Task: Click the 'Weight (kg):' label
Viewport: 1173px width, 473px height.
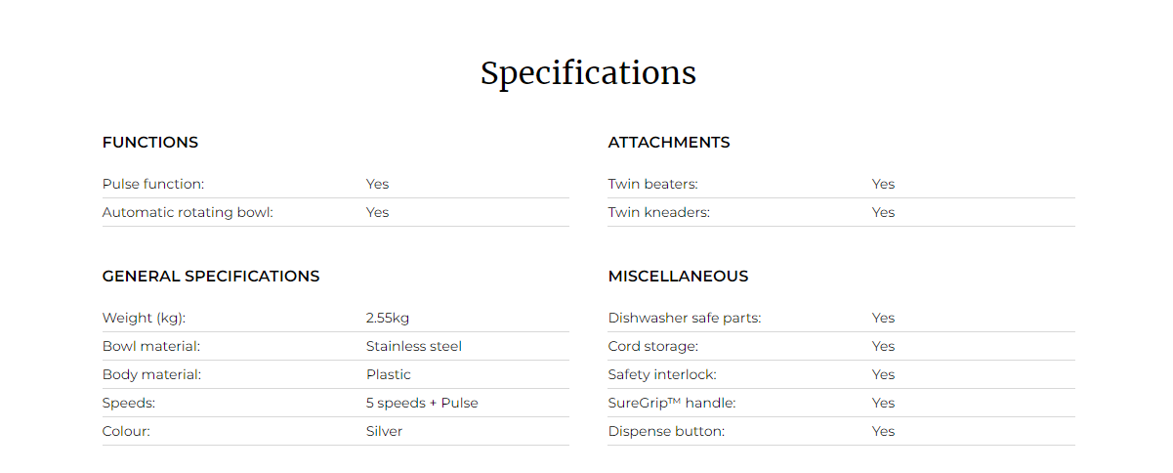Action: click(x=144, y=318)
